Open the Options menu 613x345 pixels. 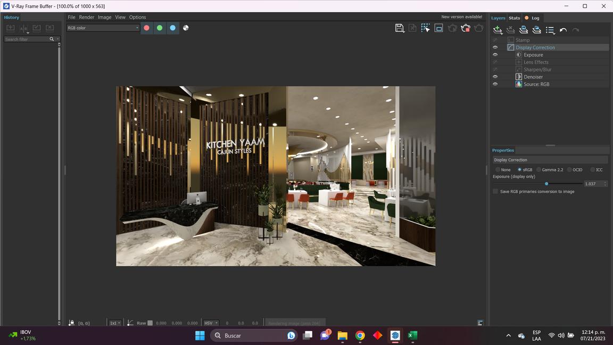tap(138, 17)
